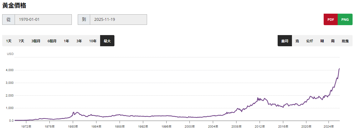Show the 3年 price history
The height and width of the screenshot is (131, 356).
click(79, 41)
